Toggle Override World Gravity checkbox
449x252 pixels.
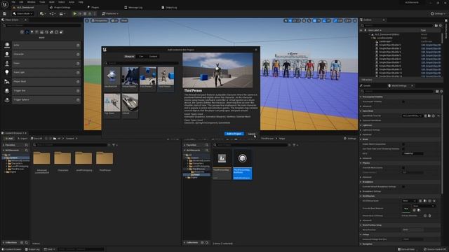403,168
